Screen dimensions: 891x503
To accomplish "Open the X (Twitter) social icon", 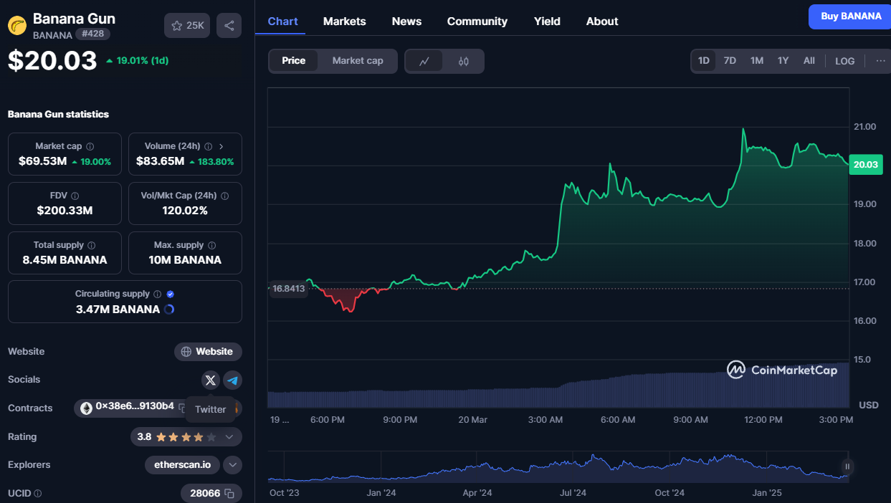I will pyautogui.click(x=210, y=380).
